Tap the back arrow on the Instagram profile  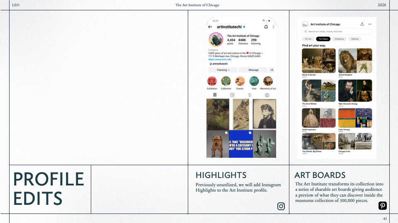coord(210,27)
